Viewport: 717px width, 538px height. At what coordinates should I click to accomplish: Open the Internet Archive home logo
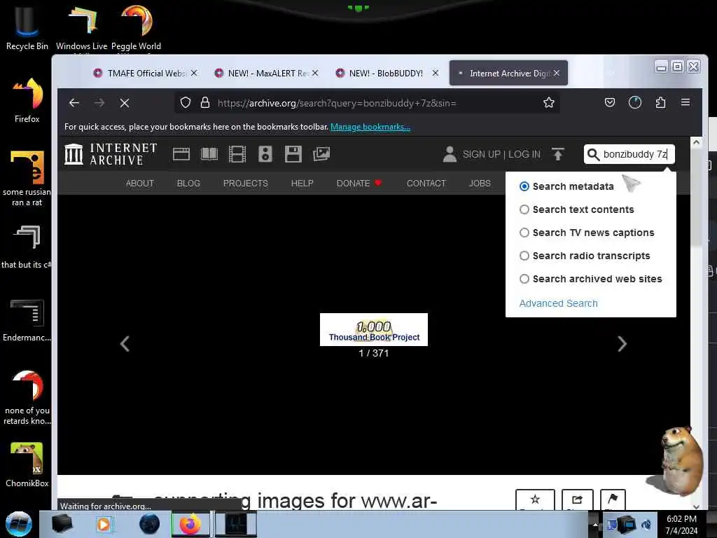(111, 154)
